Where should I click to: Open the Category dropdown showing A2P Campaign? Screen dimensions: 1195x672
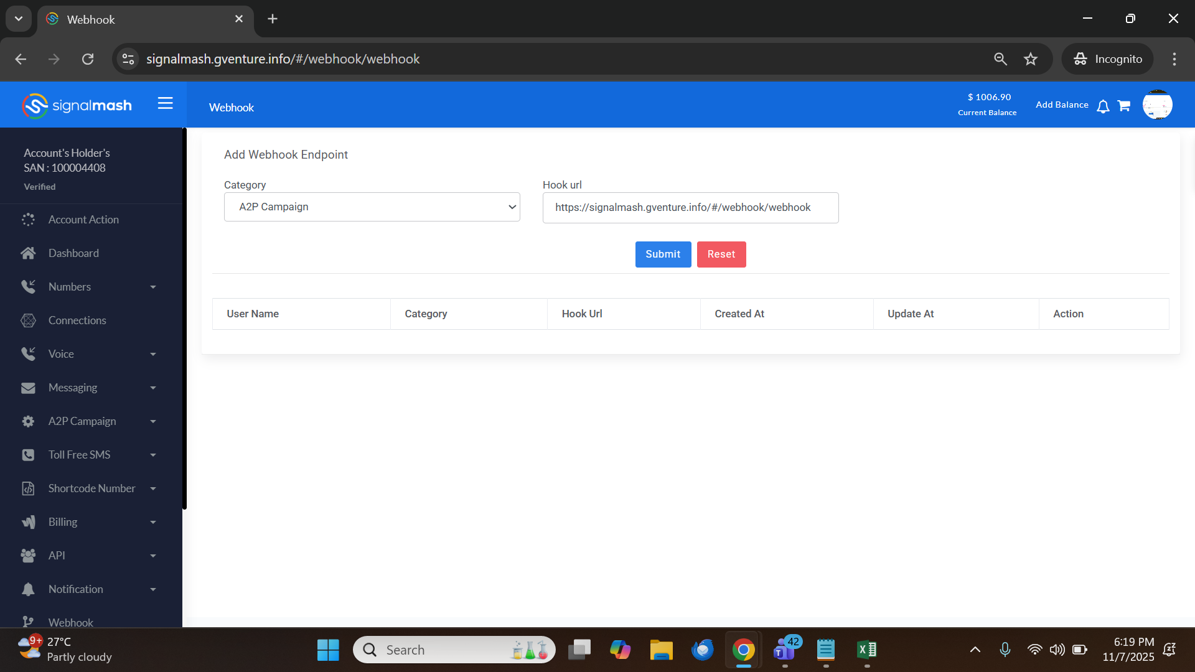pos(372,207)
